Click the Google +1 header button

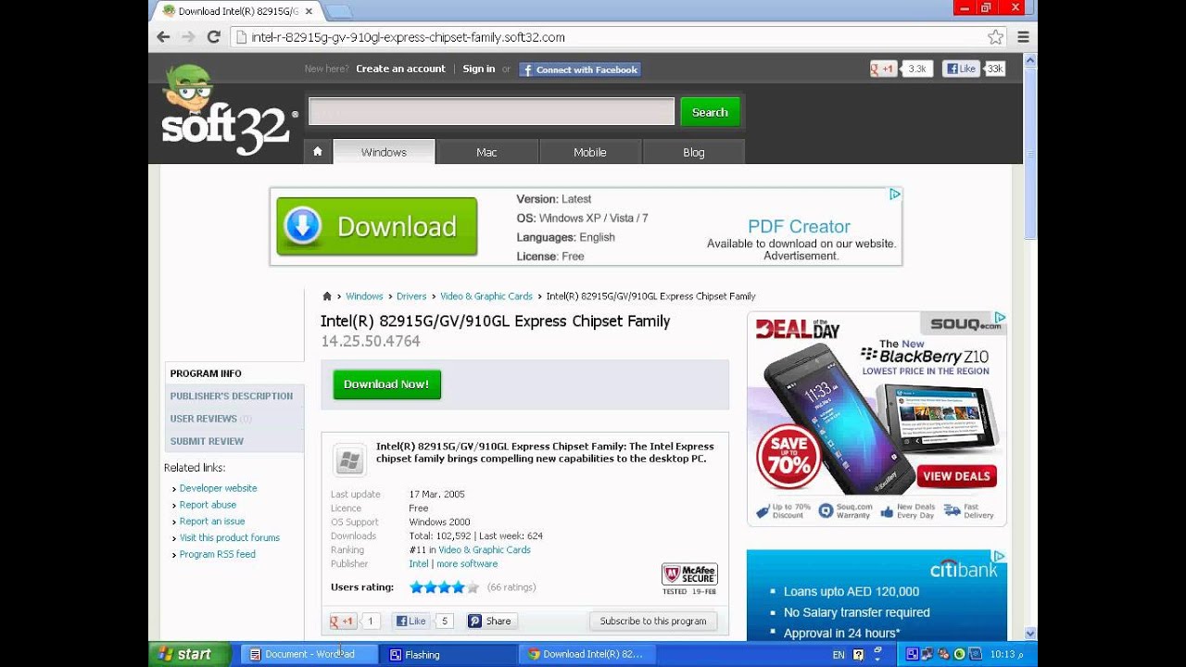click(x=883, y=69)
